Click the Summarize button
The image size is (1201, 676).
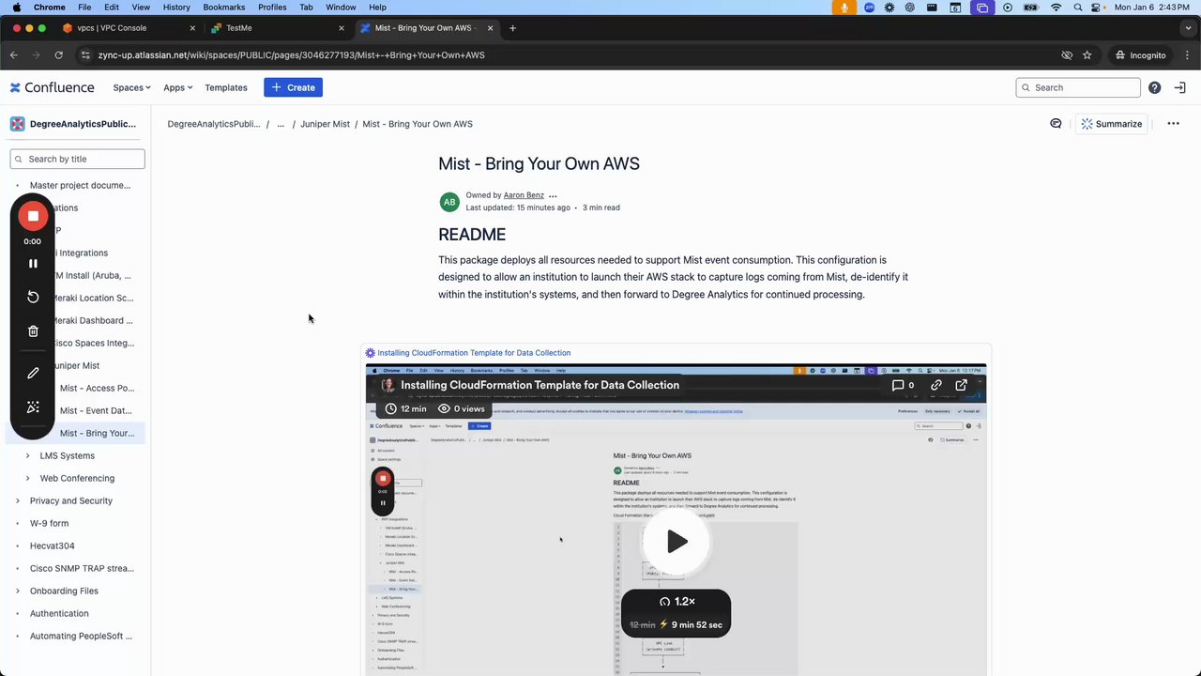click(1112, 124)
